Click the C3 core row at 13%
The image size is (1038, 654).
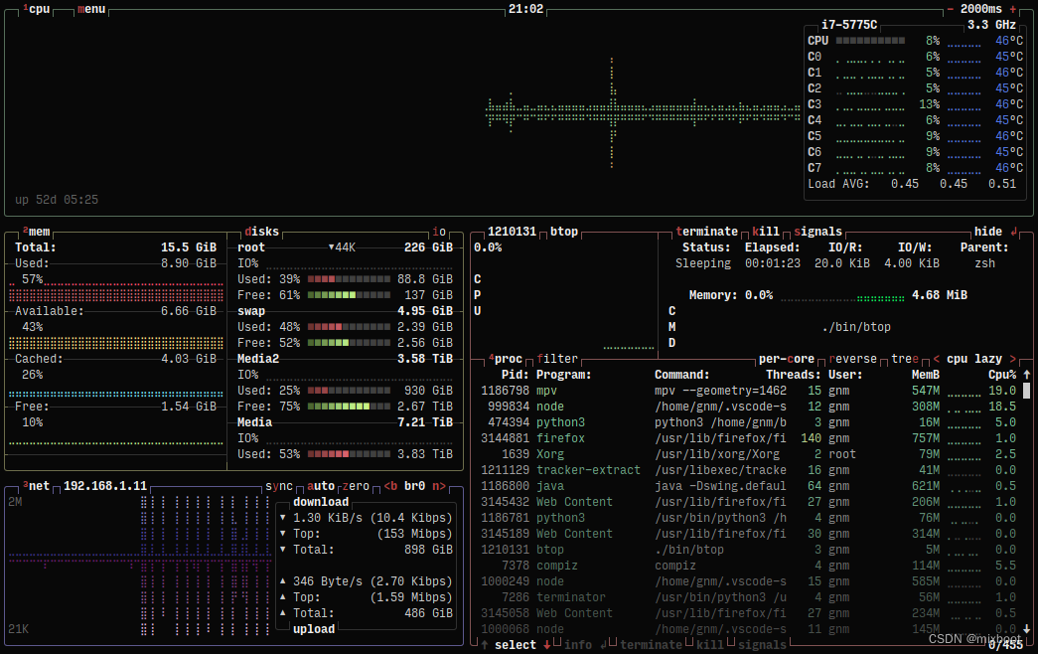pyautogui.click(x=916, y=104)
